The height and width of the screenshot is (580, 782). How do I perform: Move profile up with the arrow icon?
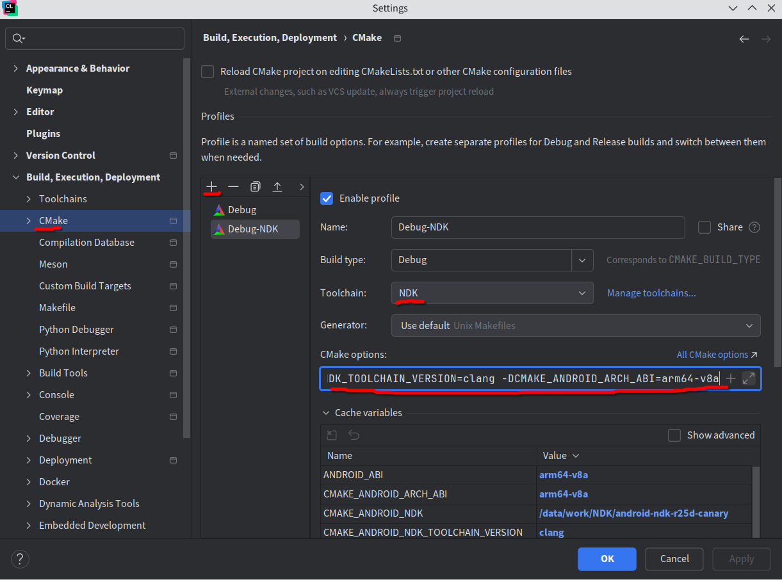click(277, 187)
